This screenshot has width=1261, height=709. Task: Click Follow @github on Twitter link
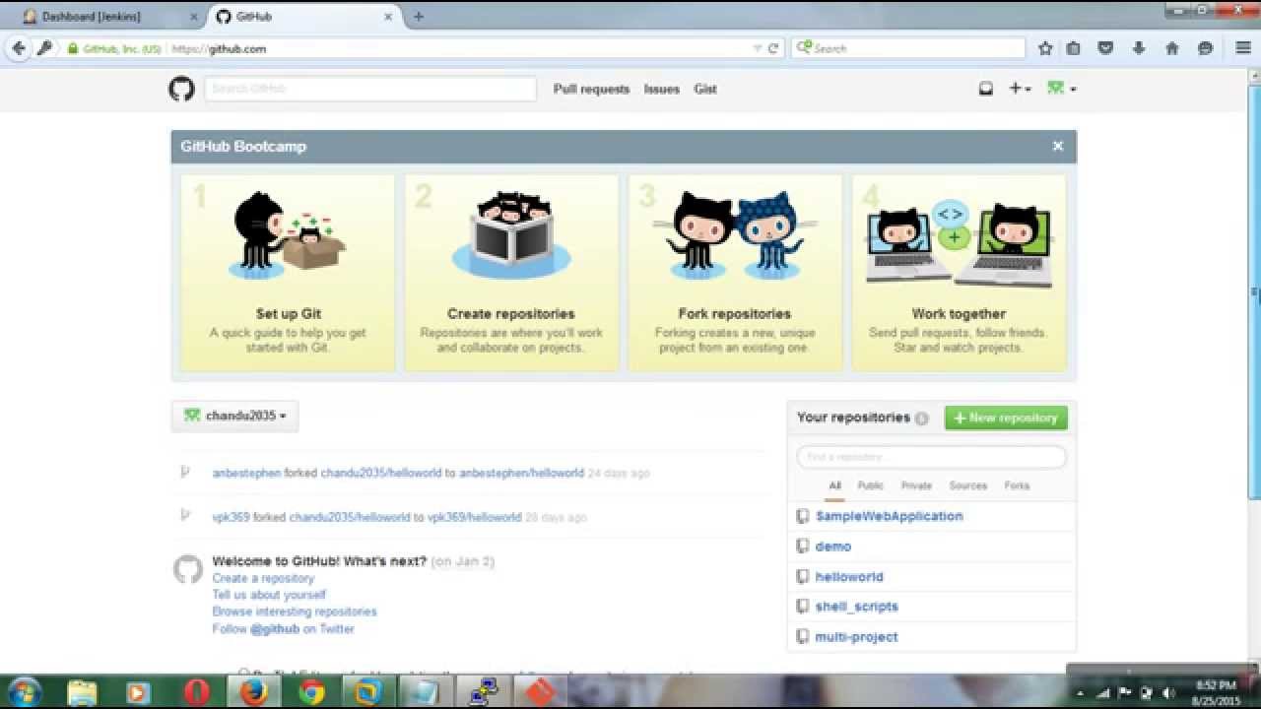tap(283, 628)
